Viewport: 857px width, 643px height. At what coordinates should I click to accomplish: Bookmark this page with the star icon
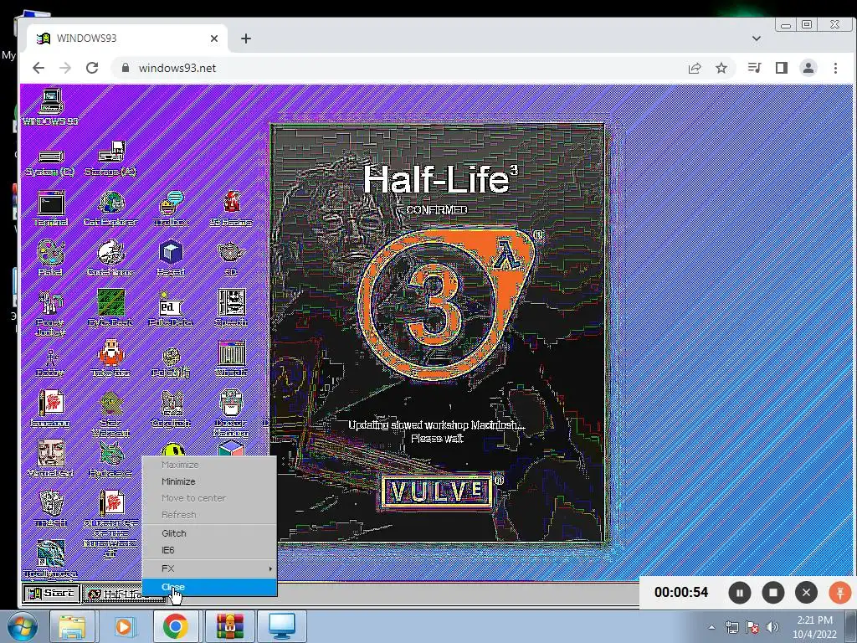(721, 68)
